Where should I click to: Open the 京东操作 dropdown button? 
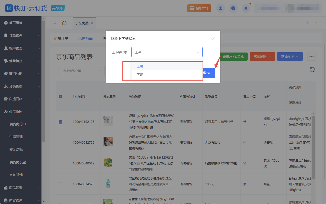(x=262, y=57)
